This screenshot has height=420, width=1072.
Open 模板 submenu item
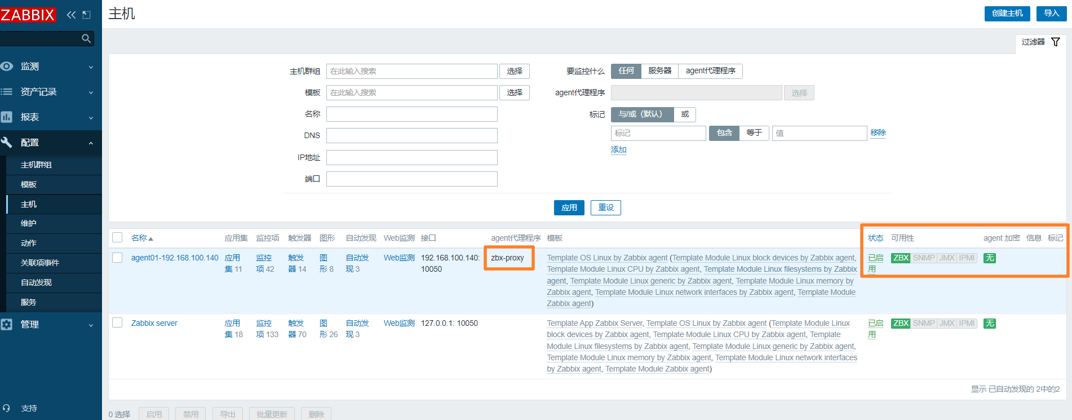29,184
